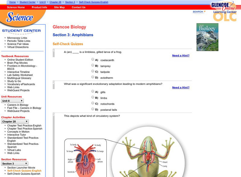Open Home in the breadcrumb trail

click(12, 2)
